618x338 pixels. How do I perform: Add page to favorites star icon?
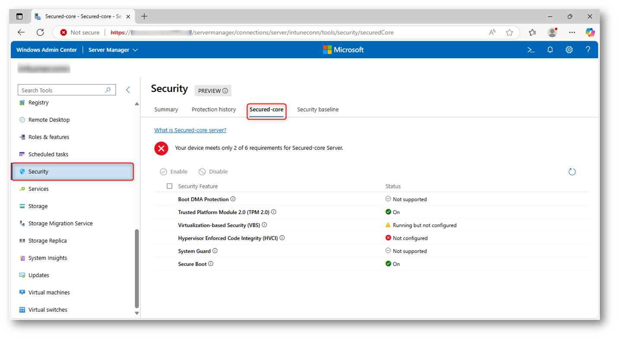click(510, 32)
